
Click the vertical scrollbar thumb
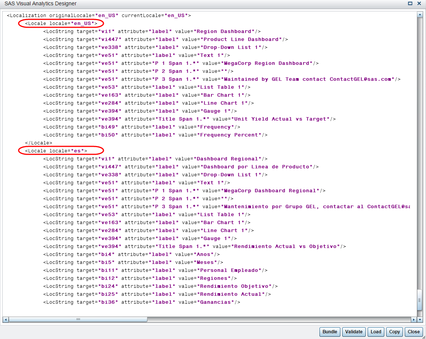click(420, 300)
